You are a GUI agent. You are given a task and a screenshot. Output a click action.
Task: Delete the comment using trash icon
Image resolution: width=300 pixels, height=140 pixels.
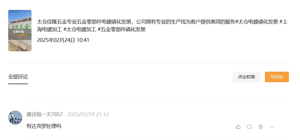tap(261, 127)
